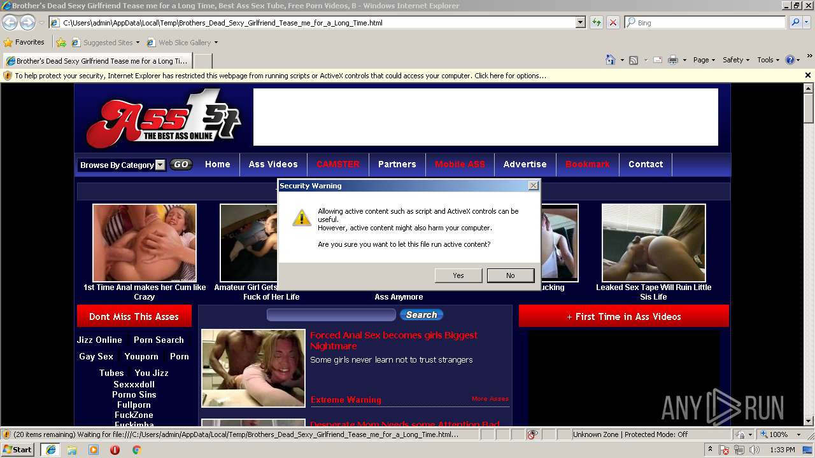Click in the Bing search box
This screenshot has width=815, height=458.
pos(705,22)
